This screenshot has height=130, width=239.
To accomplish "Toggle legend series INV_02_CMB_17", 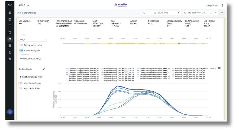I will pyautogui.click(x=118, y=74).
